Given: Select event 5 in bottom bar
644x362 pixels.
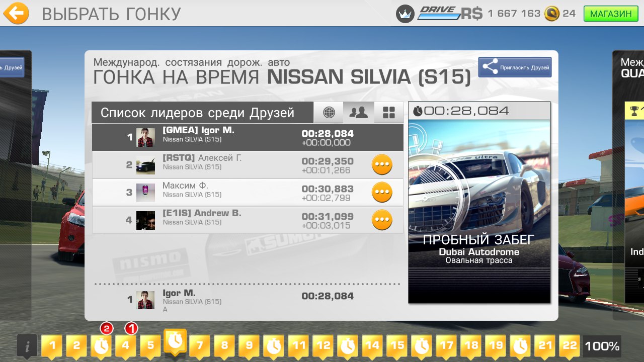Looking at the screenshot, I should point(150,346).
